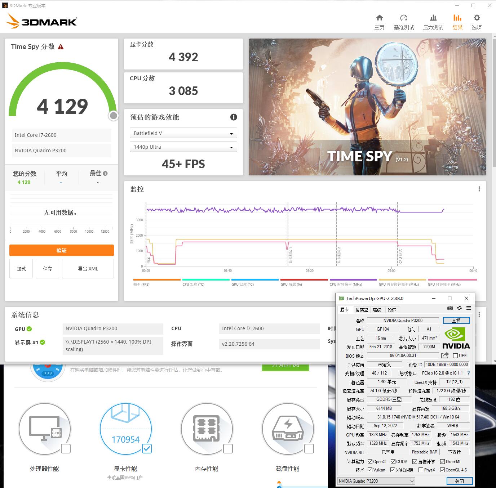Click the red warning icon beside Time Spy 分数
Screen dimensions: 496x488
61,47
